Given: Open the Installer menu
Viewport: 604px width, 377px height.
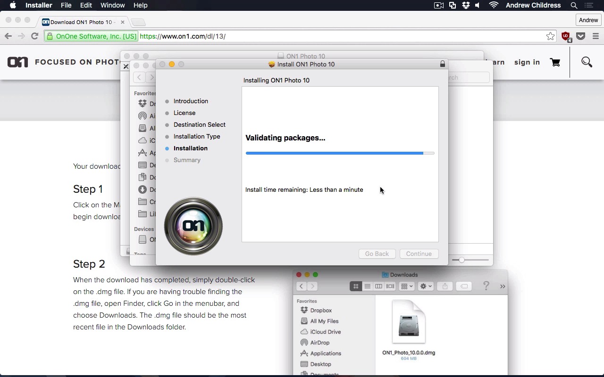Looking at the screenshot, I should coord(39,5).
